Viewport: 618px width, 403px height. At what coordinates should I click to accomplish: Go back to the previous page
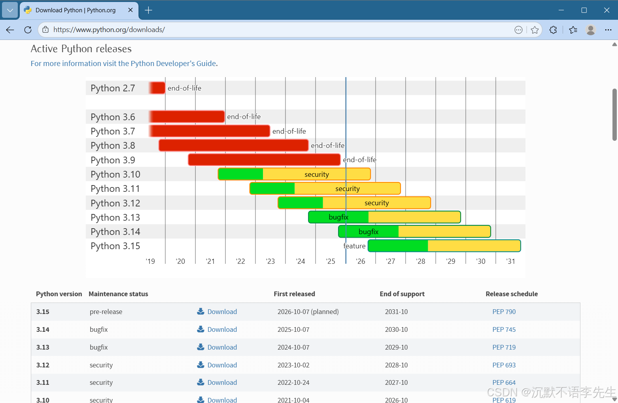[10, 30]
